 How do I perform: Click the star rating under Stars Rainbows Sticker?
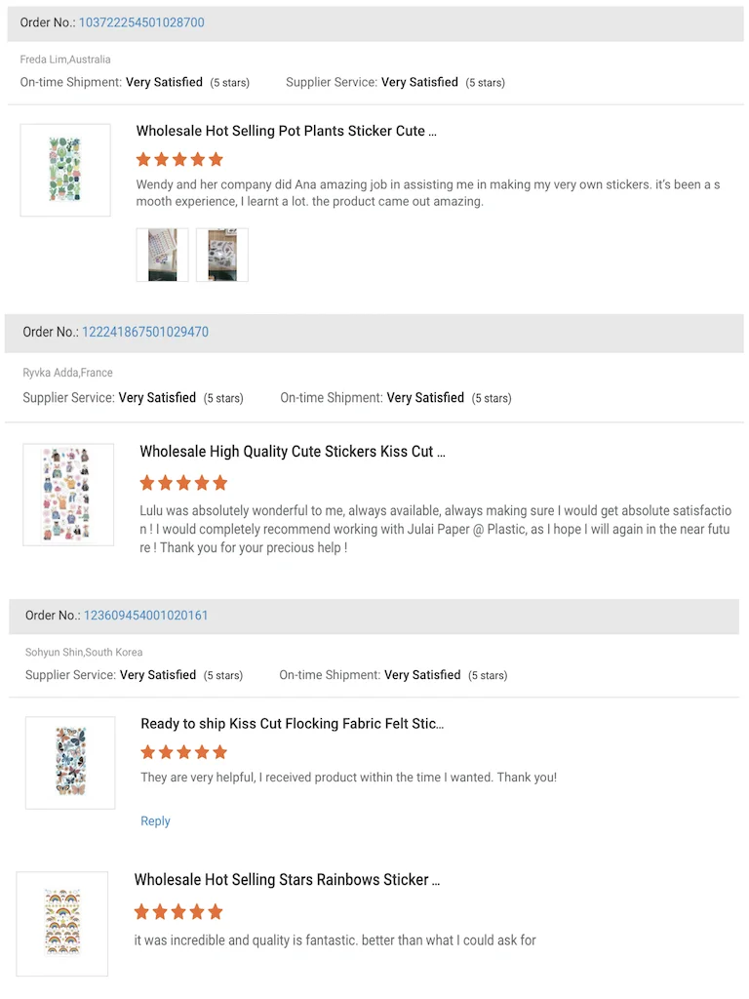point(178,912)
